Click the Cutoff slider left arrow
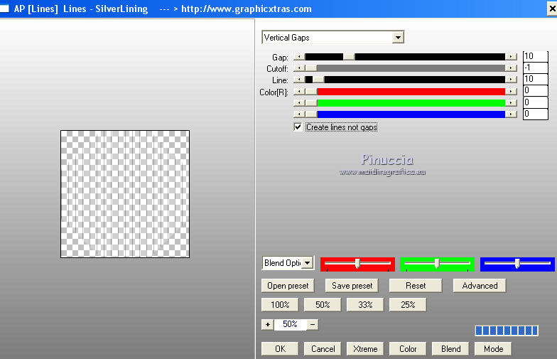 299,68
